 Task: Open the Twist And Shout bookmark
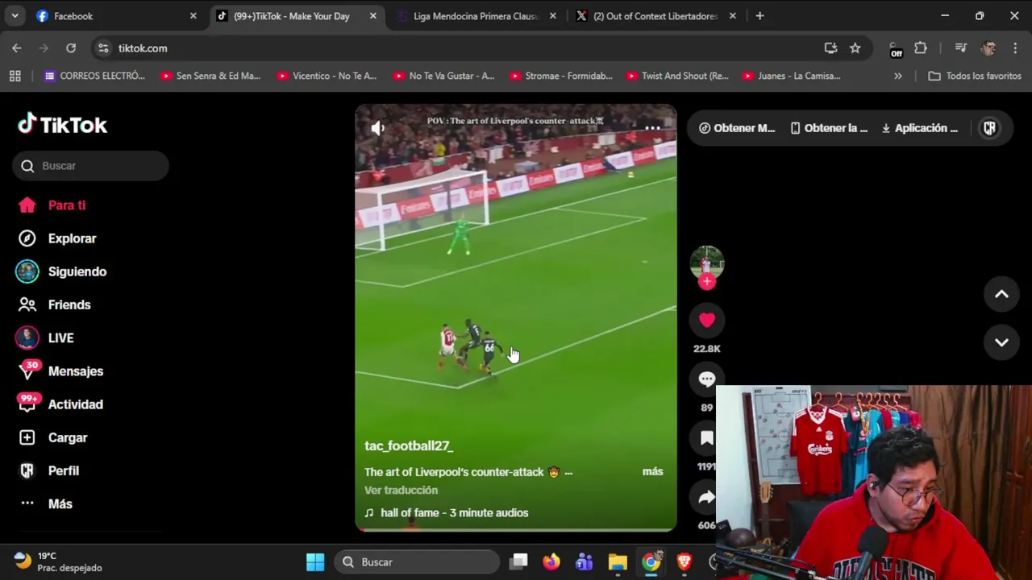pyautogui.click(x=677, y=76)
